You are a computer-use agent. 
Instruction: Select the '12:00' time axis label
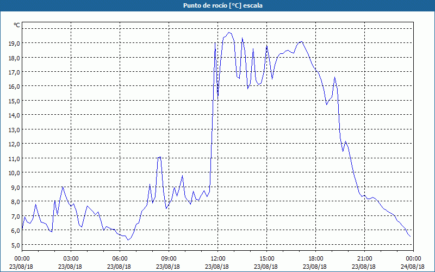pyautogui.click(x=217, y=259)
